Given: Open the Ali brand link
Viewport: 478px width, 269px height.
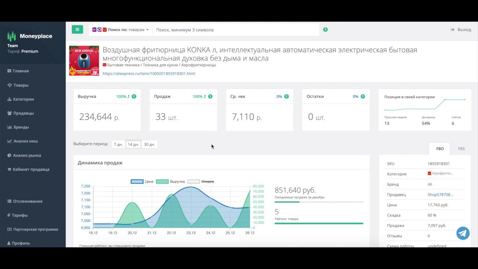Looking at the screenshot, I should coord(430,184).
